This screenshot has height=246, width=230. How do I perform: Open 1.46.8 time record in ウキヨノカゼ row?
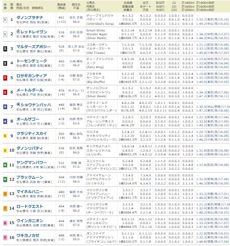213,241
